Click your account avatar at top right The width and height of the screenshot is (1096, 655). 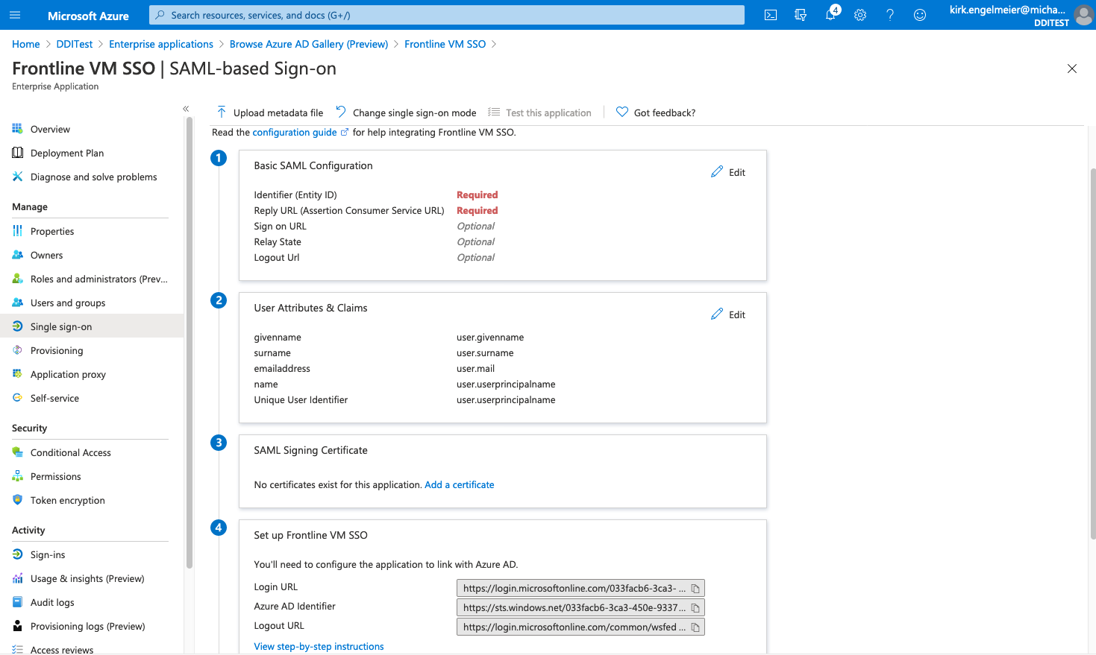[1083, 14]
